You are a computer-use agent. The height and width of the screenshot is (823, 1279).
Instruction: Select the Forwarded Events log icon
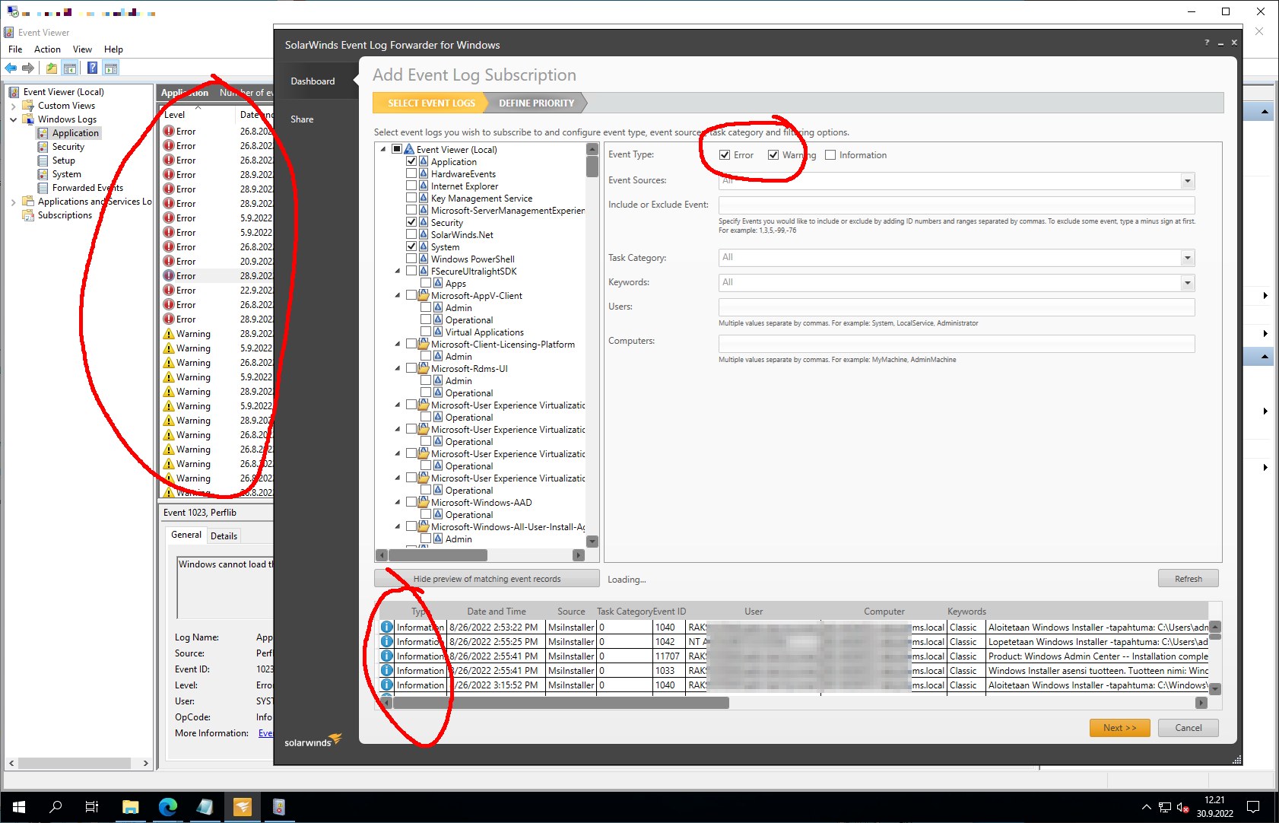pyautogui.click(x=43, y=188)
